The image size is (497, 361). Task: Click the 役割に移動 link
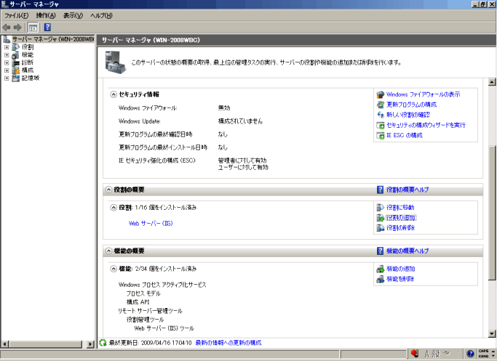(400, 208)
